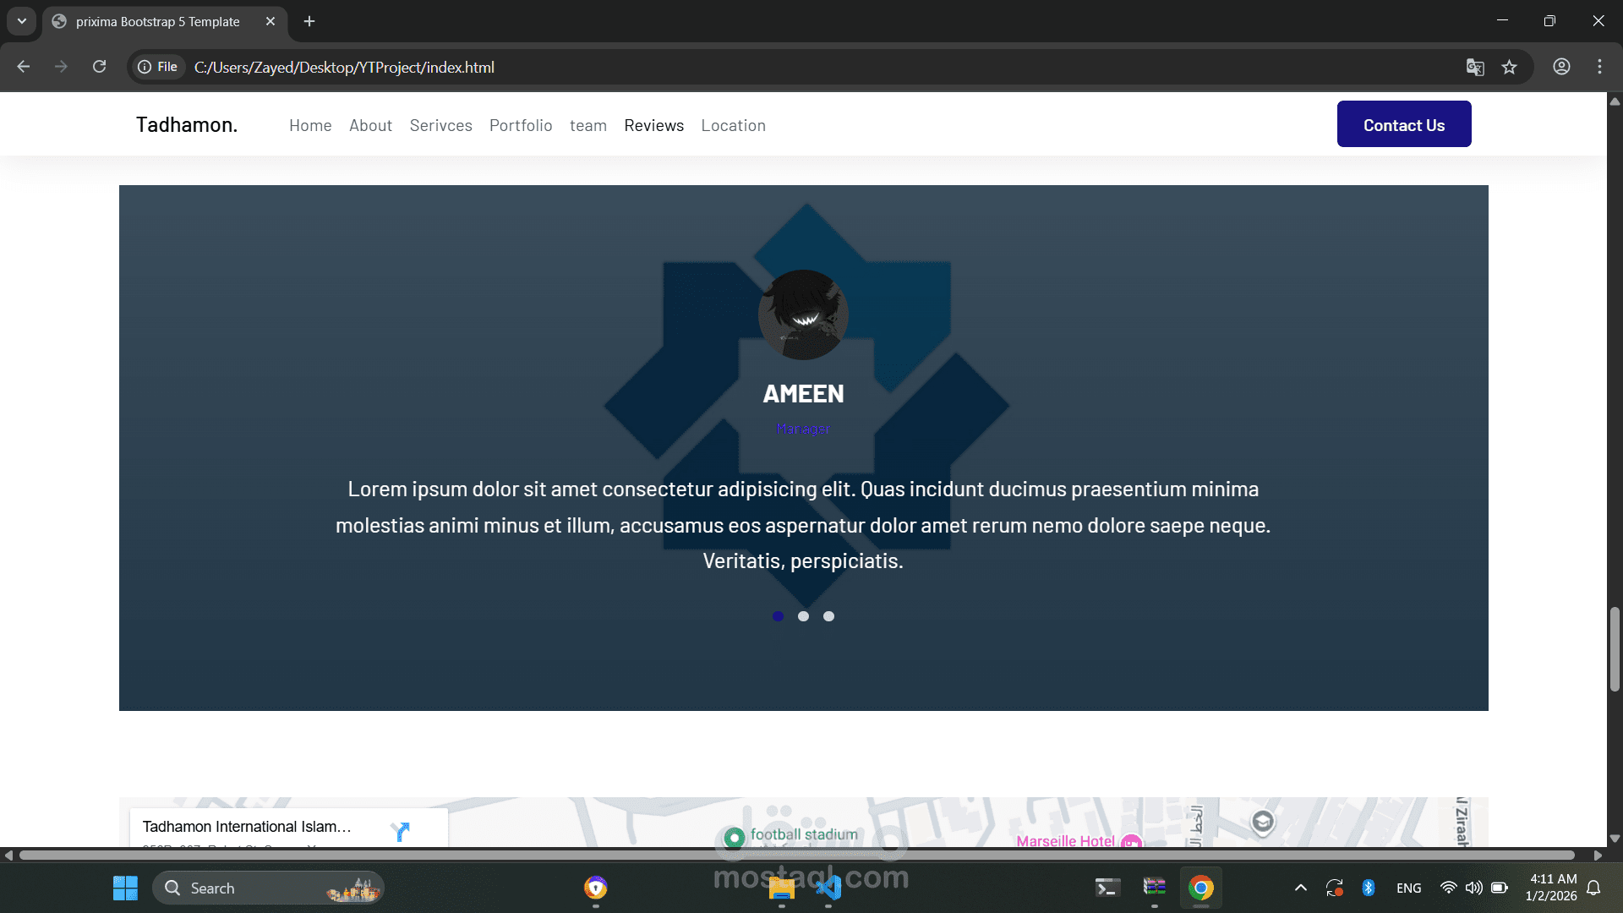Click the Tadhamon. brand logo link

[187, 125]
